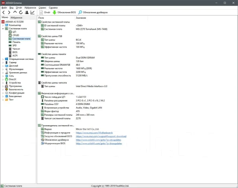Click Обновления BIOS green arrow button
Image resolution: width=238 pixels, height=188 pixels.
pyautogui.click(x=64, y=12)
